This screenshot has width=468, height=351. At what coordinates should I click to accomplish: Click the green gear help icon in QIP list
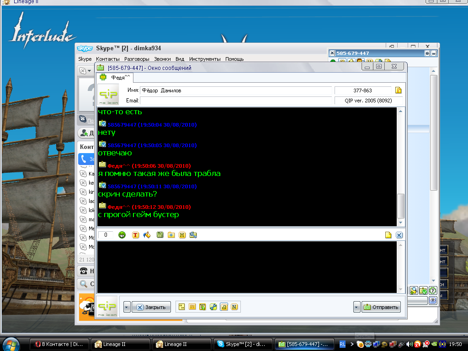pos(433,290)
